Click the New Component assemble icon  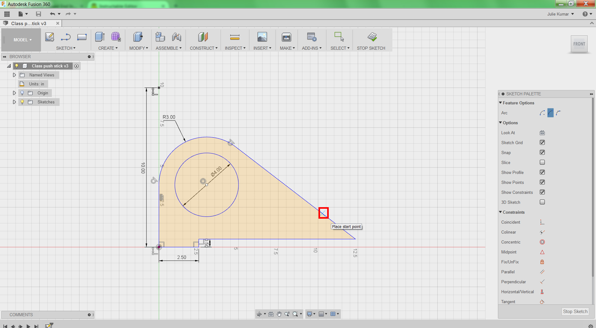[160, 37]
